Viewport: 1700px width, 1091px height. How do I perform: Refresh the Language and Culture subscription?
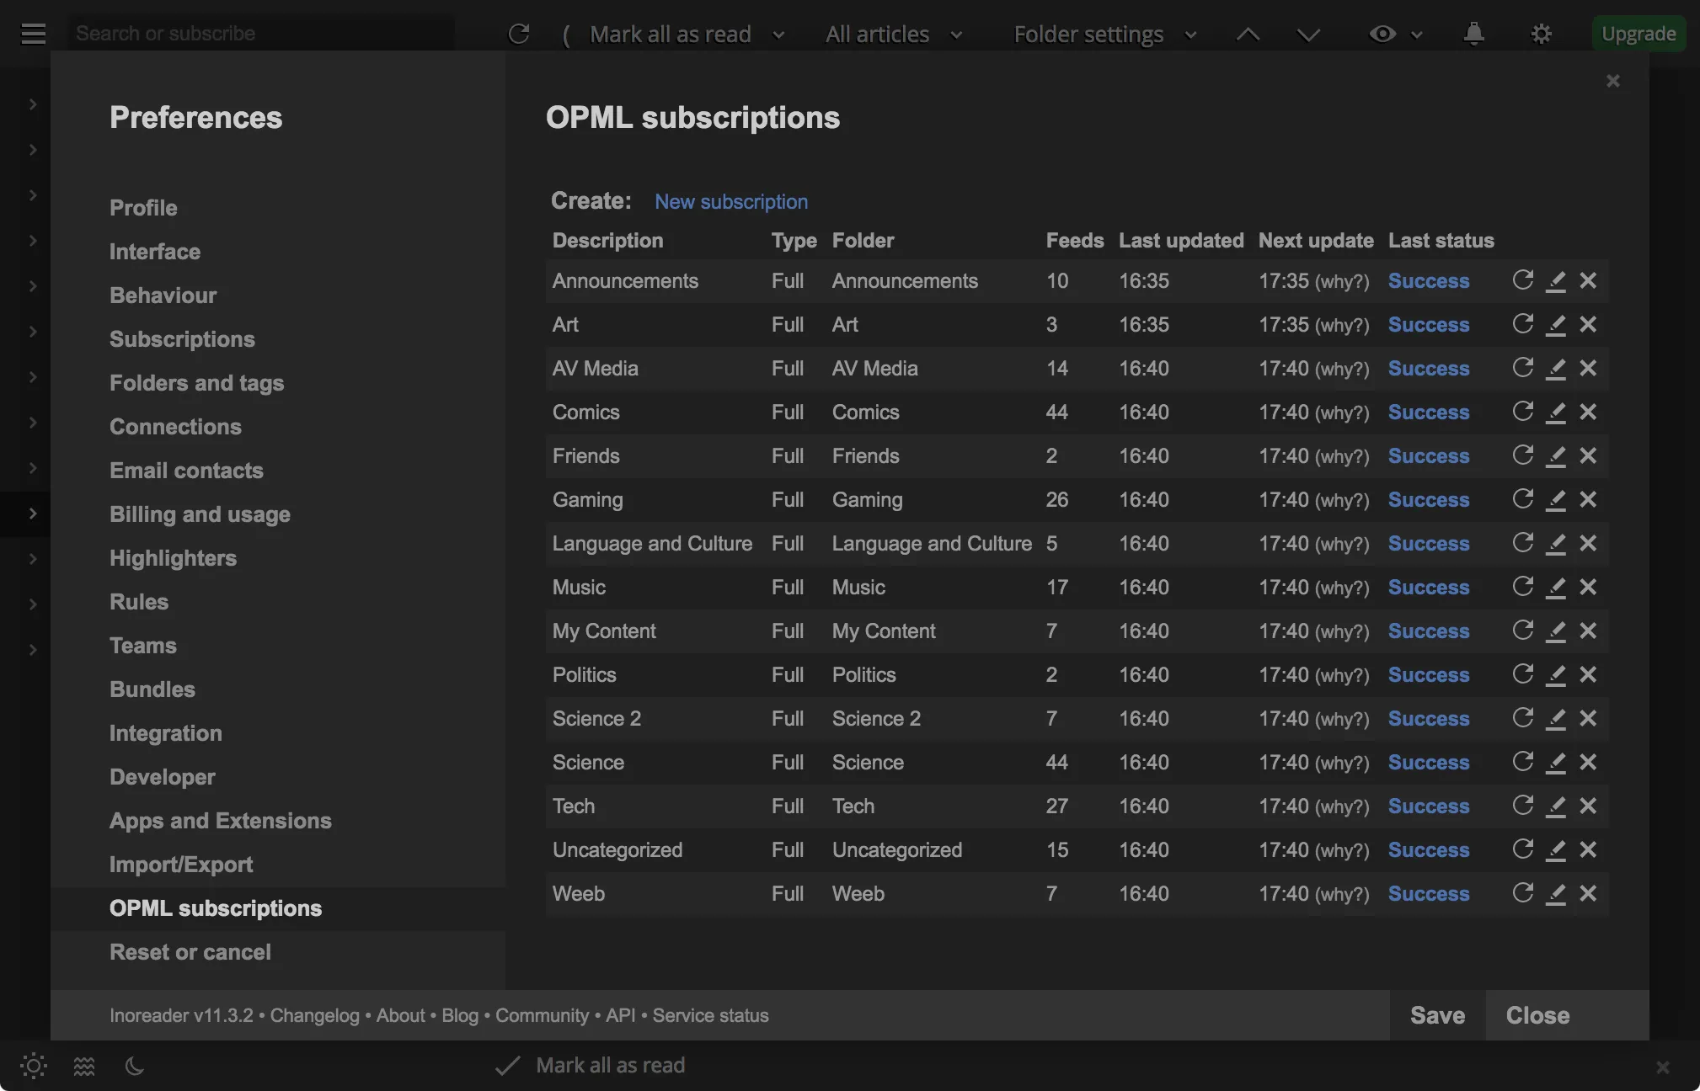coord(1522,543)
